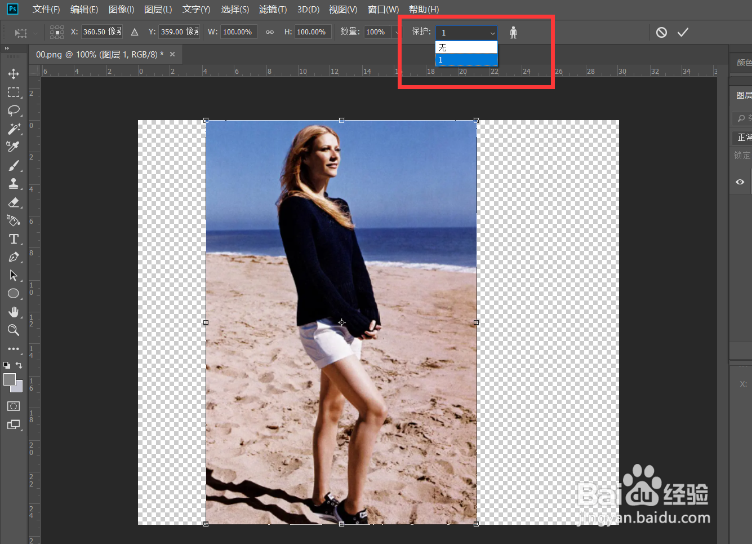Reset default foreground and background colors

7,365
